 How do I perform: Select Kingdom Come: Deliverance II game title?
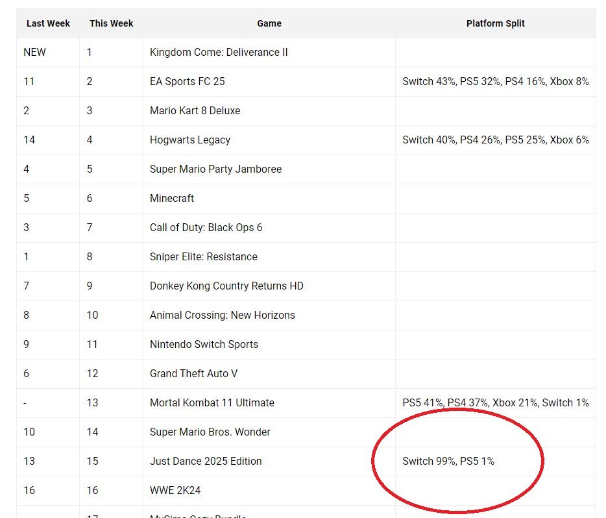tap(219, 53)
